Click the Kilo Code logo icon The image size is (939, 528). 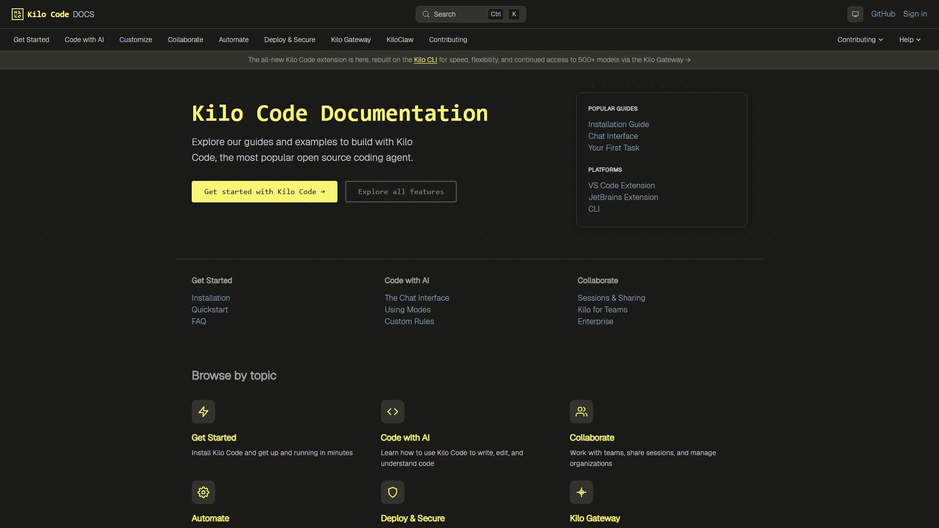tap(18, 14)
